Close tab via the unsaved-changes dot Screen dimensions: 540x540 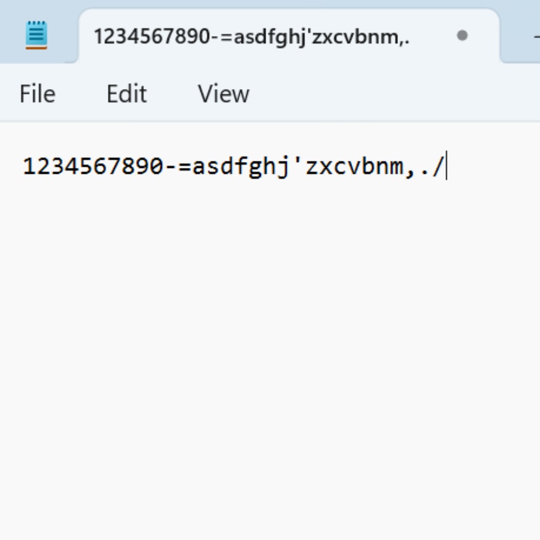click(x=462, y=36)
